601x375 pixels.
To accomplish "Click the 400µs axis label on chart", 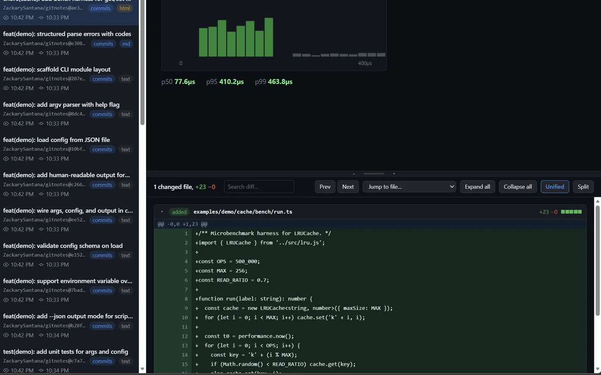I will pyautogui.click(x=365, y=63).
